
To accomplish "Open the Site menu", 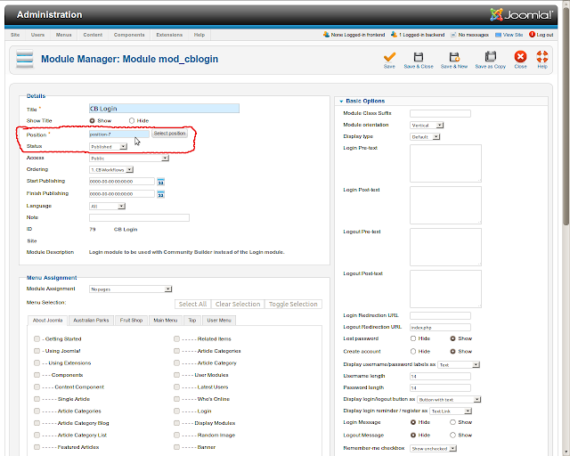I will click(15, 35).
